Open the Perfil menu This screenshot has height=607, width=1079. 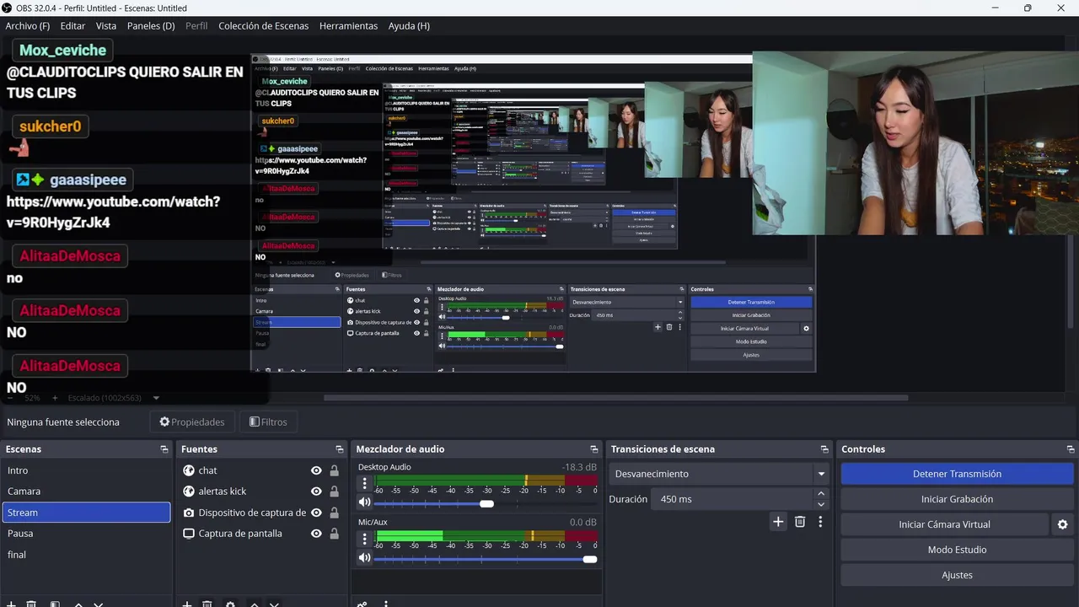point(196,26)
